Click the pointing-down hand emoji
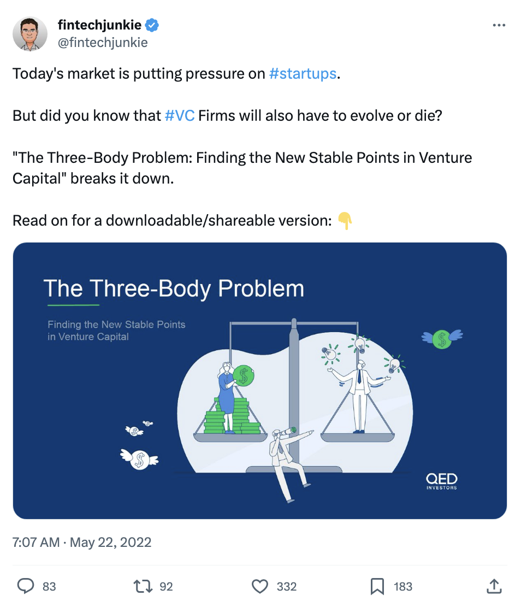This screenshot has width=521, height=613. 345,221
